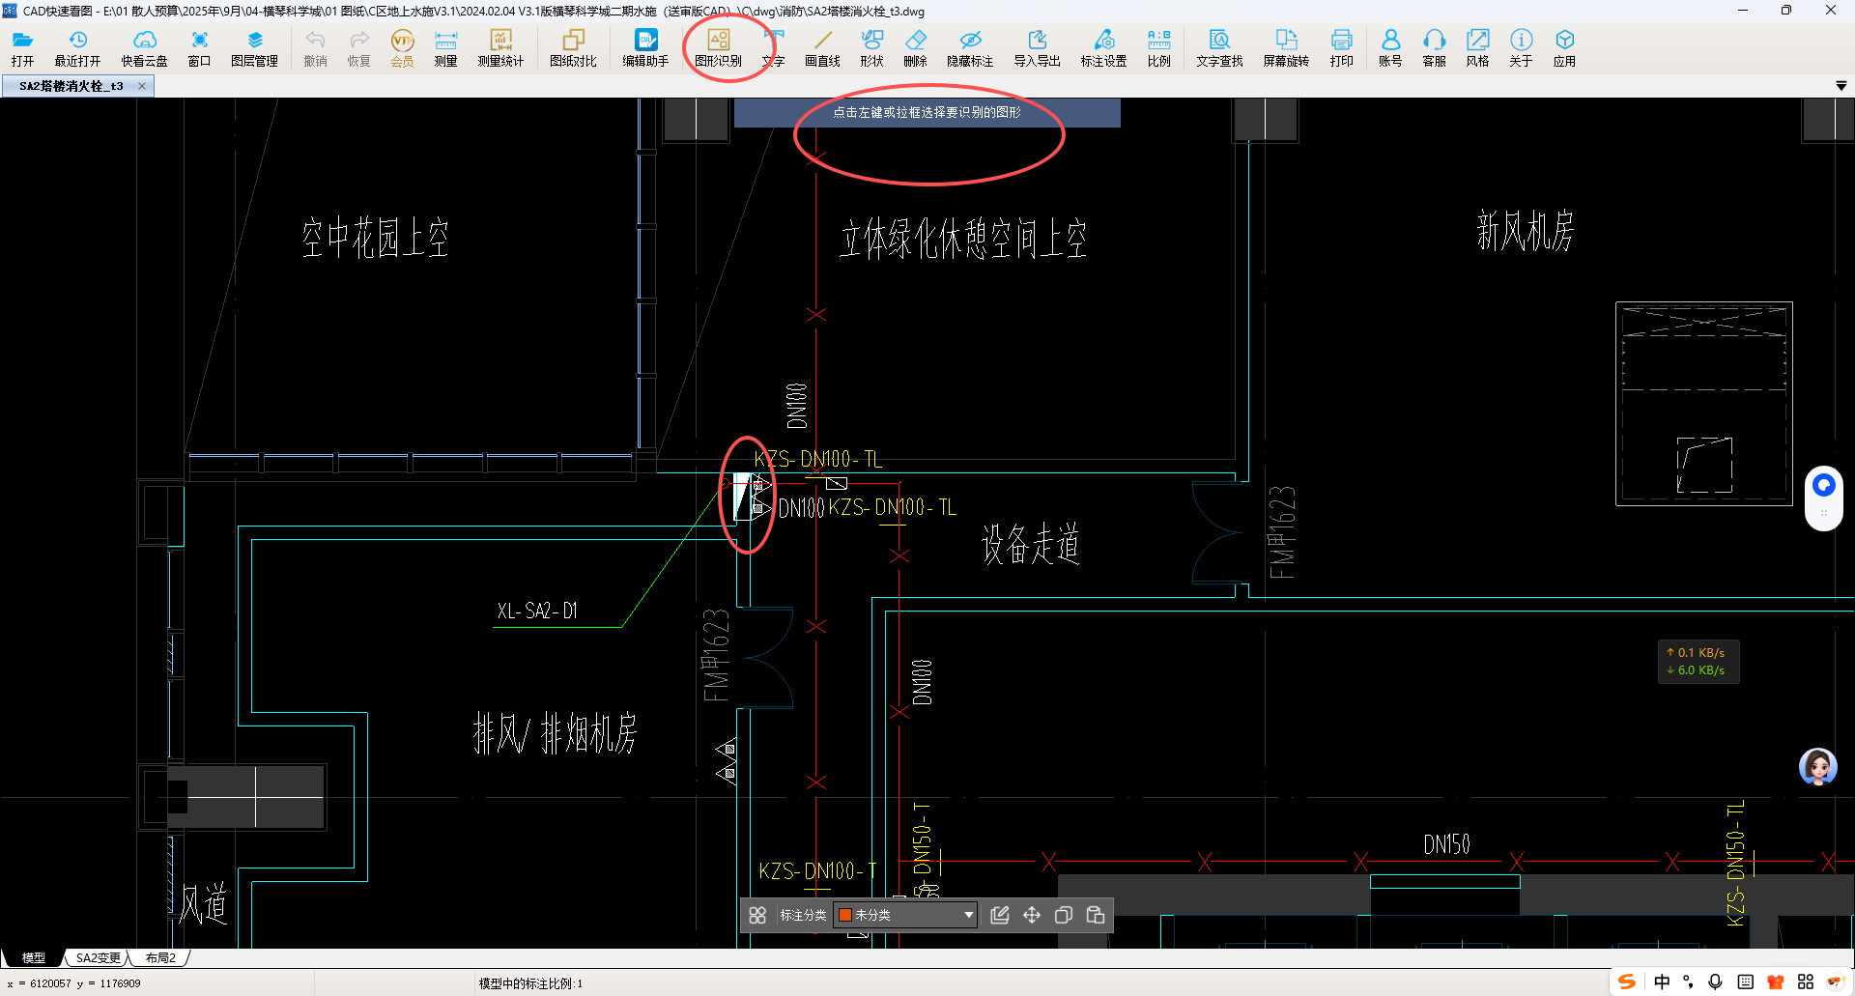The height and width of the screenshot is (996, 1855).
Task: Select the 删除 eraser tool
Action: point(915,47)
